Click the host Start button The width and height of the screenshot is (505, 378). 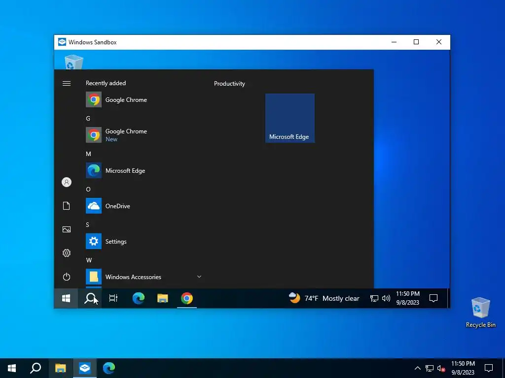[x=12, y=368]
